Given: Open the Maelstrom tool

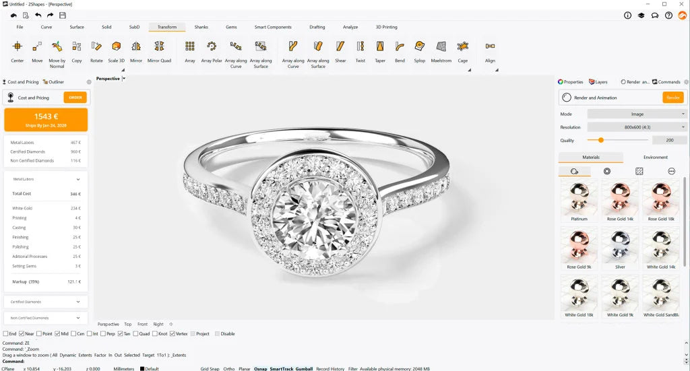Looking at the screenshot, I should (x=441, y=46).
